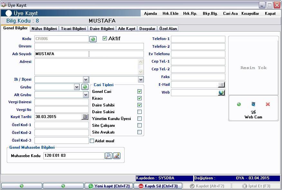Image resolution: width=282 pixels, height=190 pixels.
Task: Delete the picture with the red X icon
Action: [268, 104]
